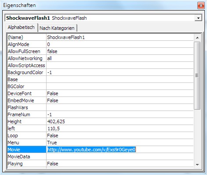This screenshot has height=175, width=207.
Task: Select the Height property
Action: 27,121
